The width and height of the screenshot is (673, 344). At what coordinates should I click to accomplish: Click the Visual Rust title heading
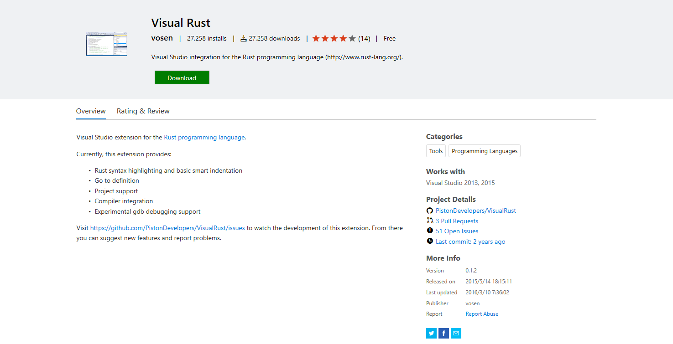(x=181, y=23)
